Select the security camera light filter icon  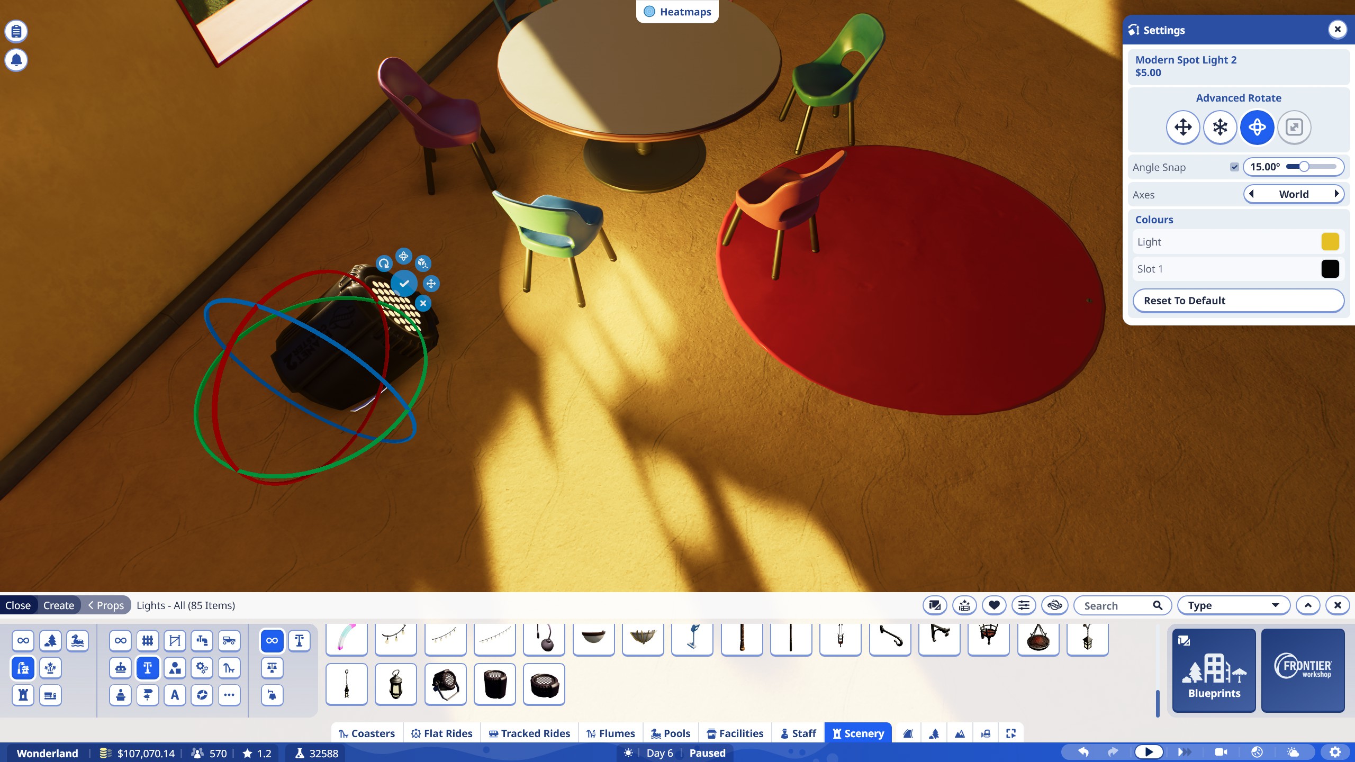pyautogui.click(x=272, y=695)
